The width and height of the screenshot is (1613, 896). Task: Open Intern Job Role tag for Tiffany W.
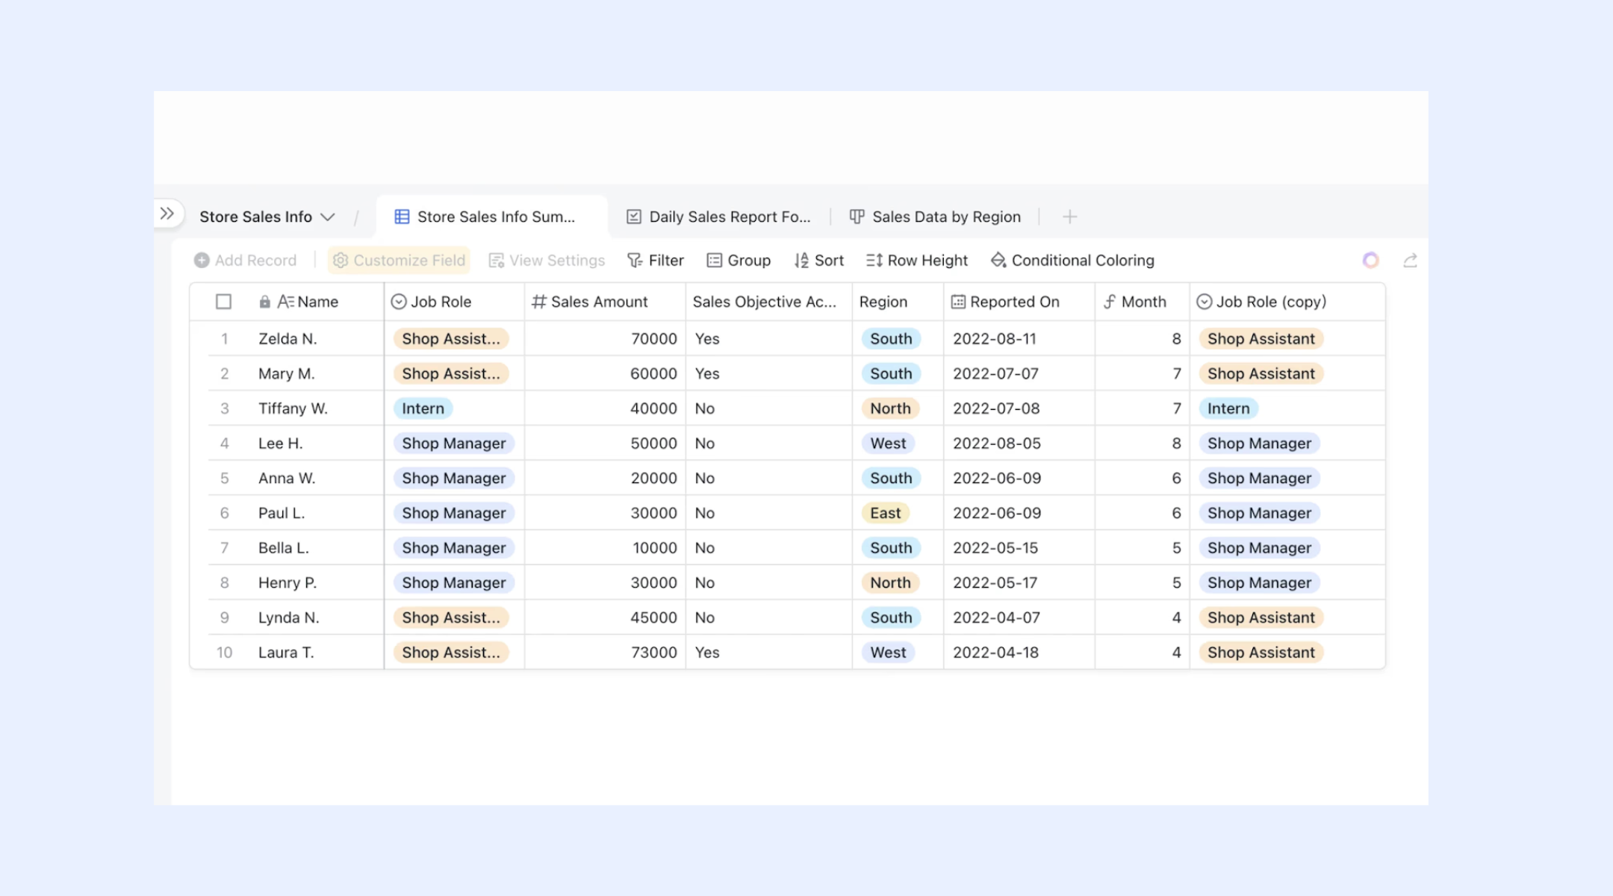[x=423, y=408]
